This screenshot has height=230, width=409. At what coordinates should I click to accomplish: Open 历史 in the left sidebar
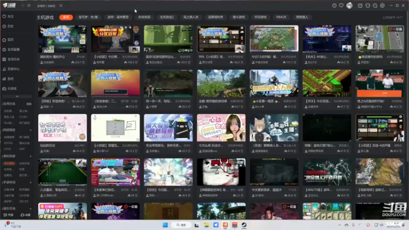tap(8, 27)
